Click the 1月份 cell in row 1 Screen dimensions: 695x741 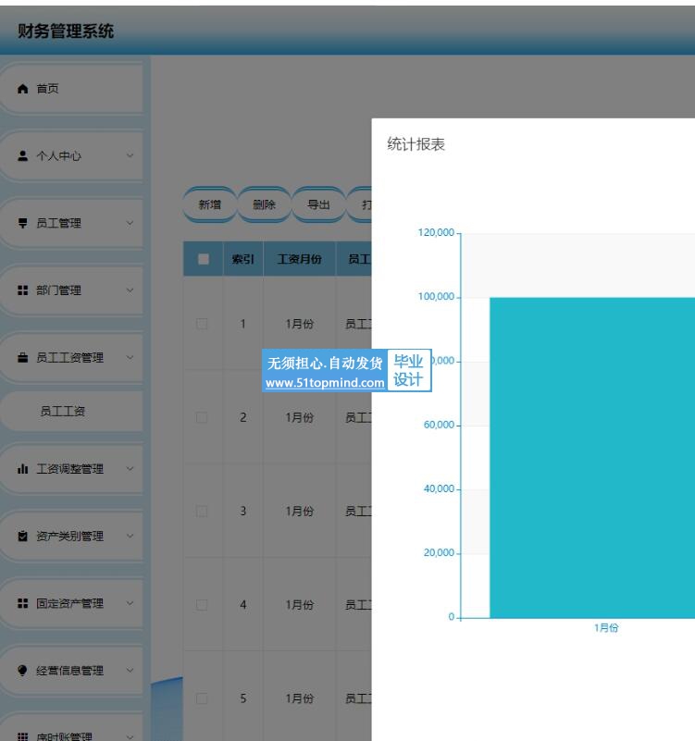(299, 324)
